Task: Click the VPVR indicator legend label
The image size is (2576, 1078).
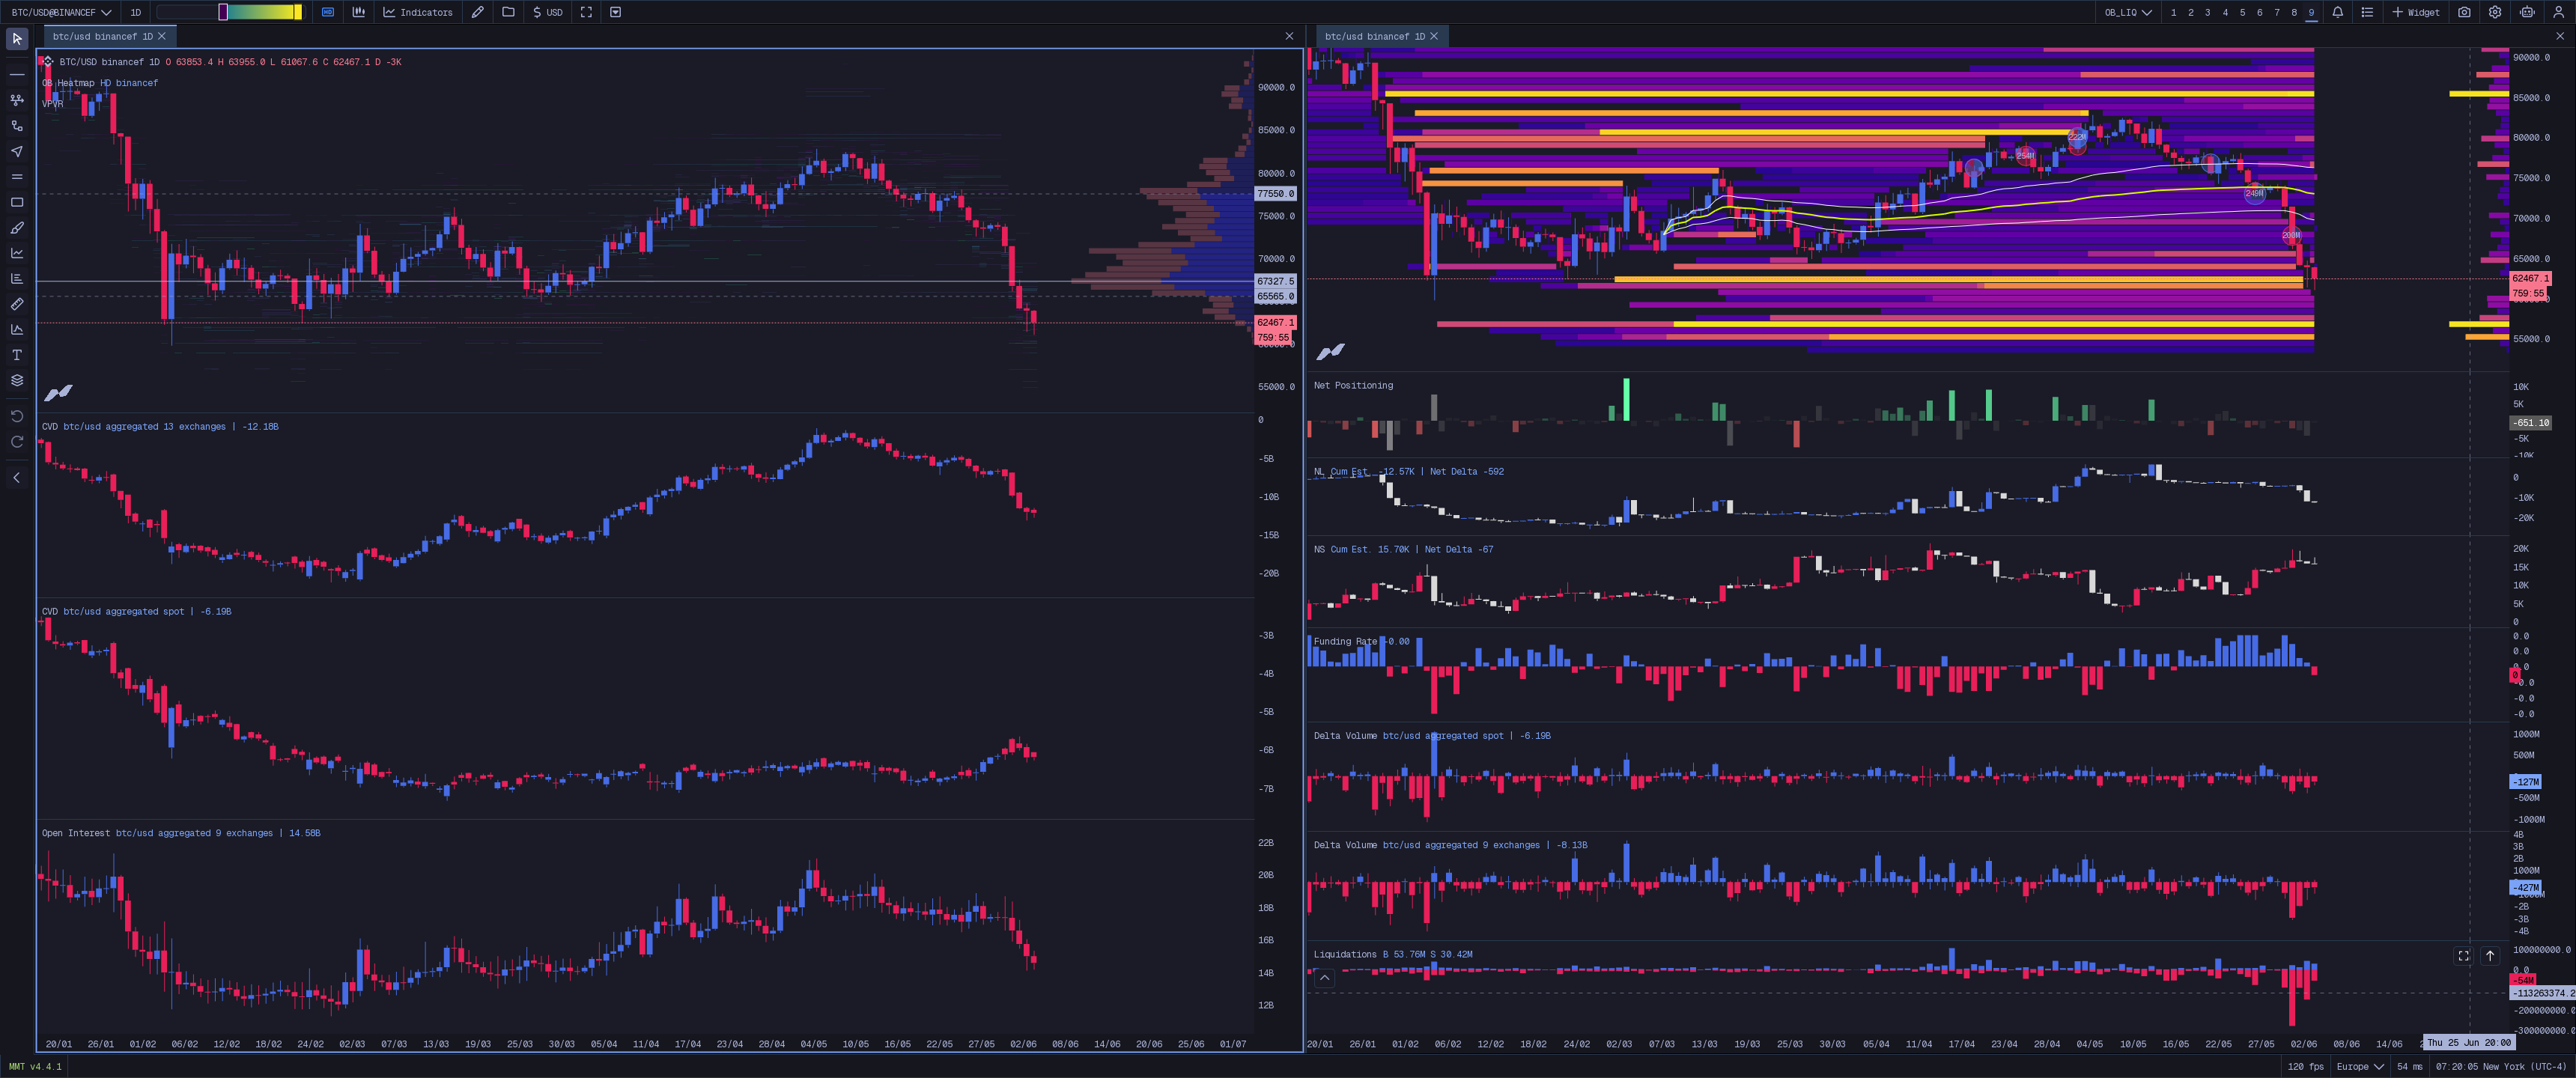Action: click(52, 103)
